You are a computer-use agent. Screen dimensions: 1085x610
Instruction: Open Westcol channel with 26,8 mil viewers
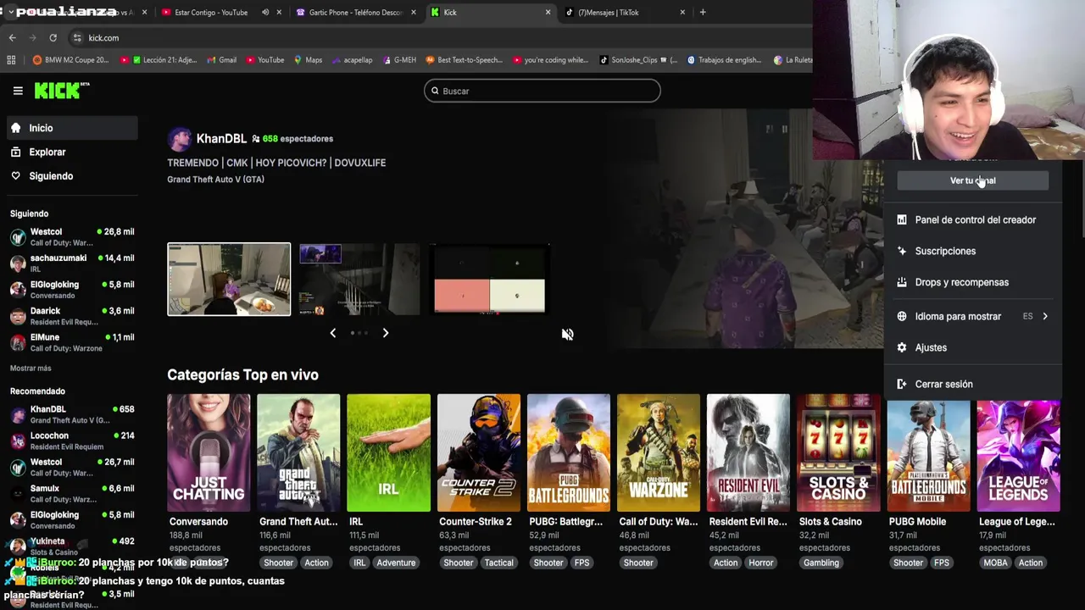pyautogui.click(x=72, y=236)
